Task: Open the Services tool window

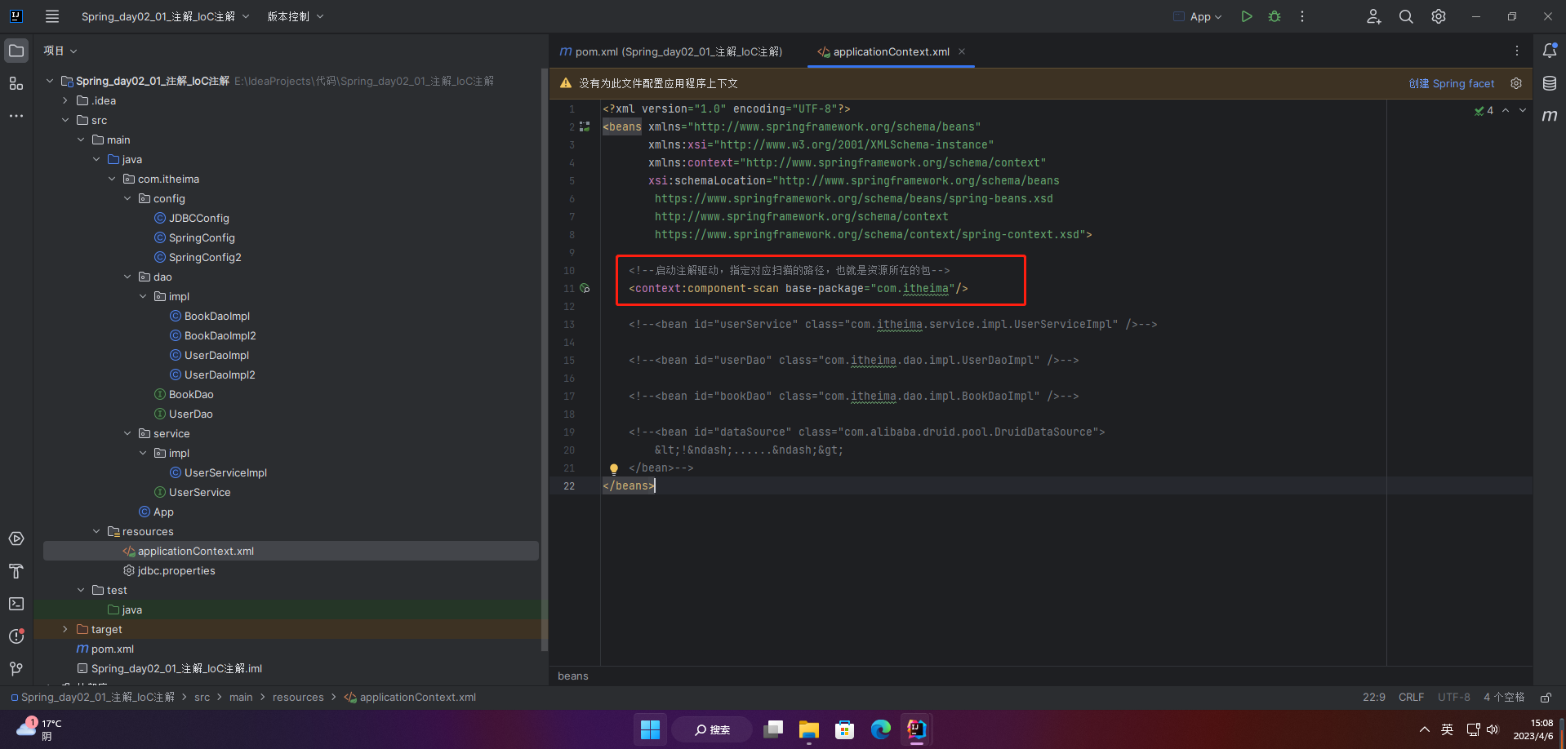Action: tap(16, 538)
